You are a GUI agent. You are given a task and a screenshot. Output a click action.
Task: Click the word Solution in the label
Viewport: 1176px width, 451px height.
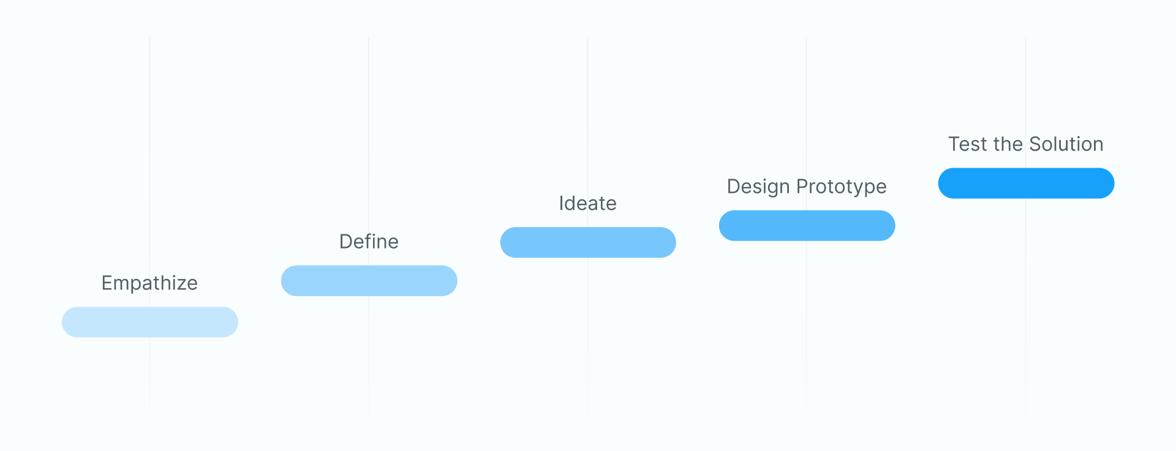1066,144
